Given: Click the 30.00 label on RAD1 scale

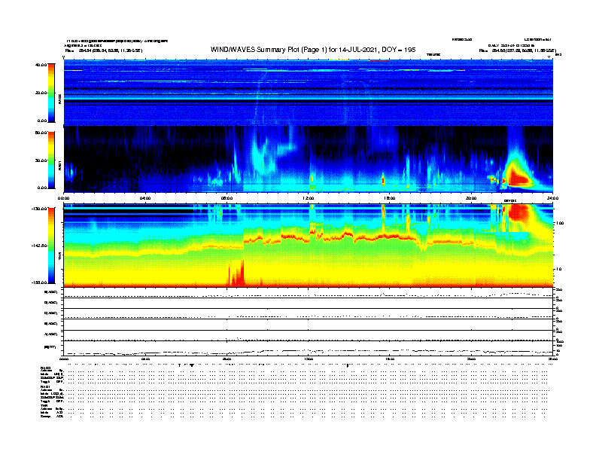Looking at the screenshot, I should click(x=41, y=160).
